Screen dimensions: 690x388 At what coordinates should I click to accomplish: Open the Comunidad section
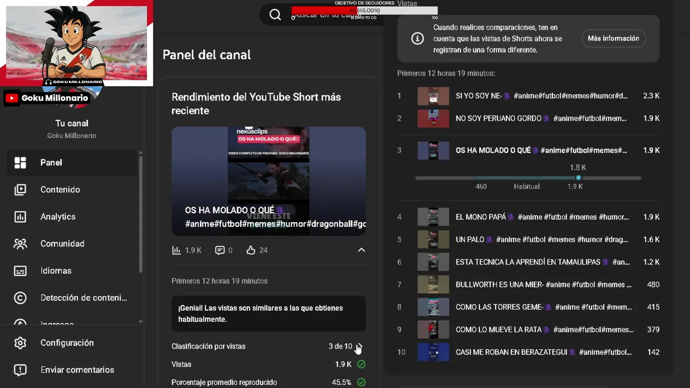(72, 244)
